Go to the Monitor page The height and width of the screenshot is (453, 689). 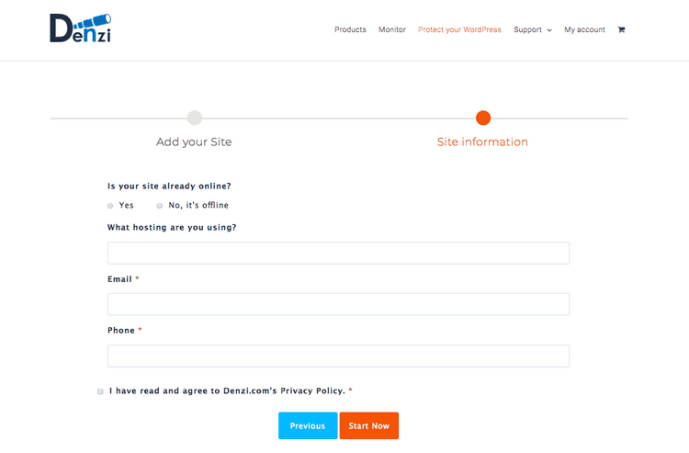pos(392,29)
